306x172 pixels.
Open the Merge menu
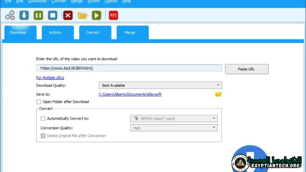(77, 1)
